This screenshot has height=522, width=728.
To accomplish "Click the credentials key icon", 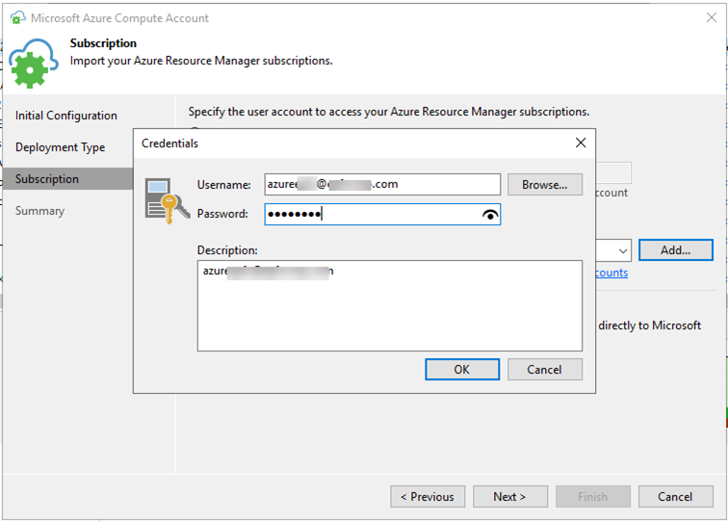I will click(x=168, y=200).
